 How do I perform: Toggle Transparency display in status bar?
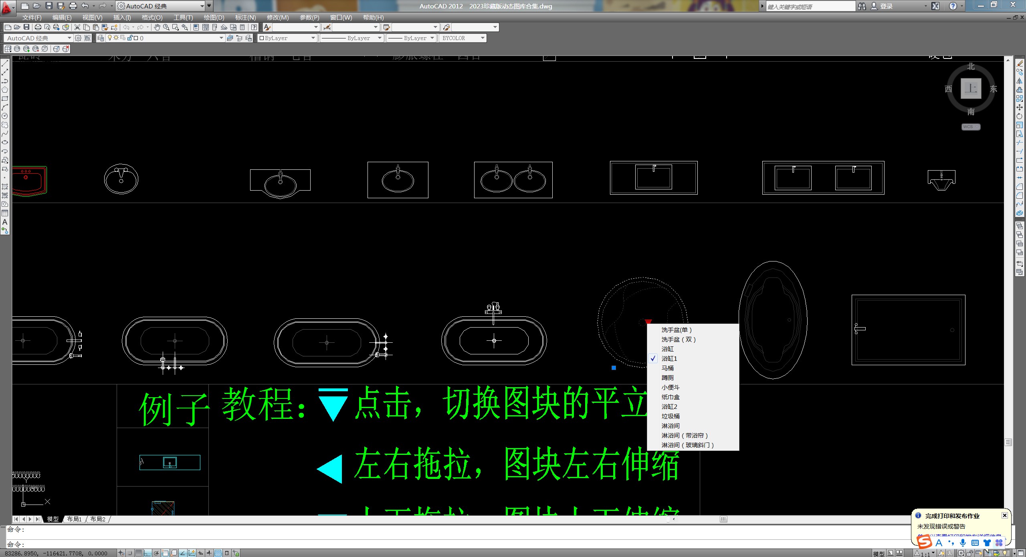218,553
